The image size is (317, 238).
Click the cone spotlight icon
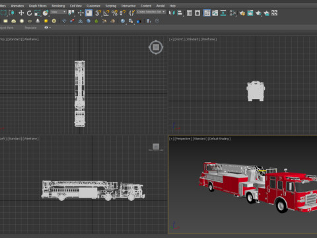pyautogui.click(x=38, y=21)
